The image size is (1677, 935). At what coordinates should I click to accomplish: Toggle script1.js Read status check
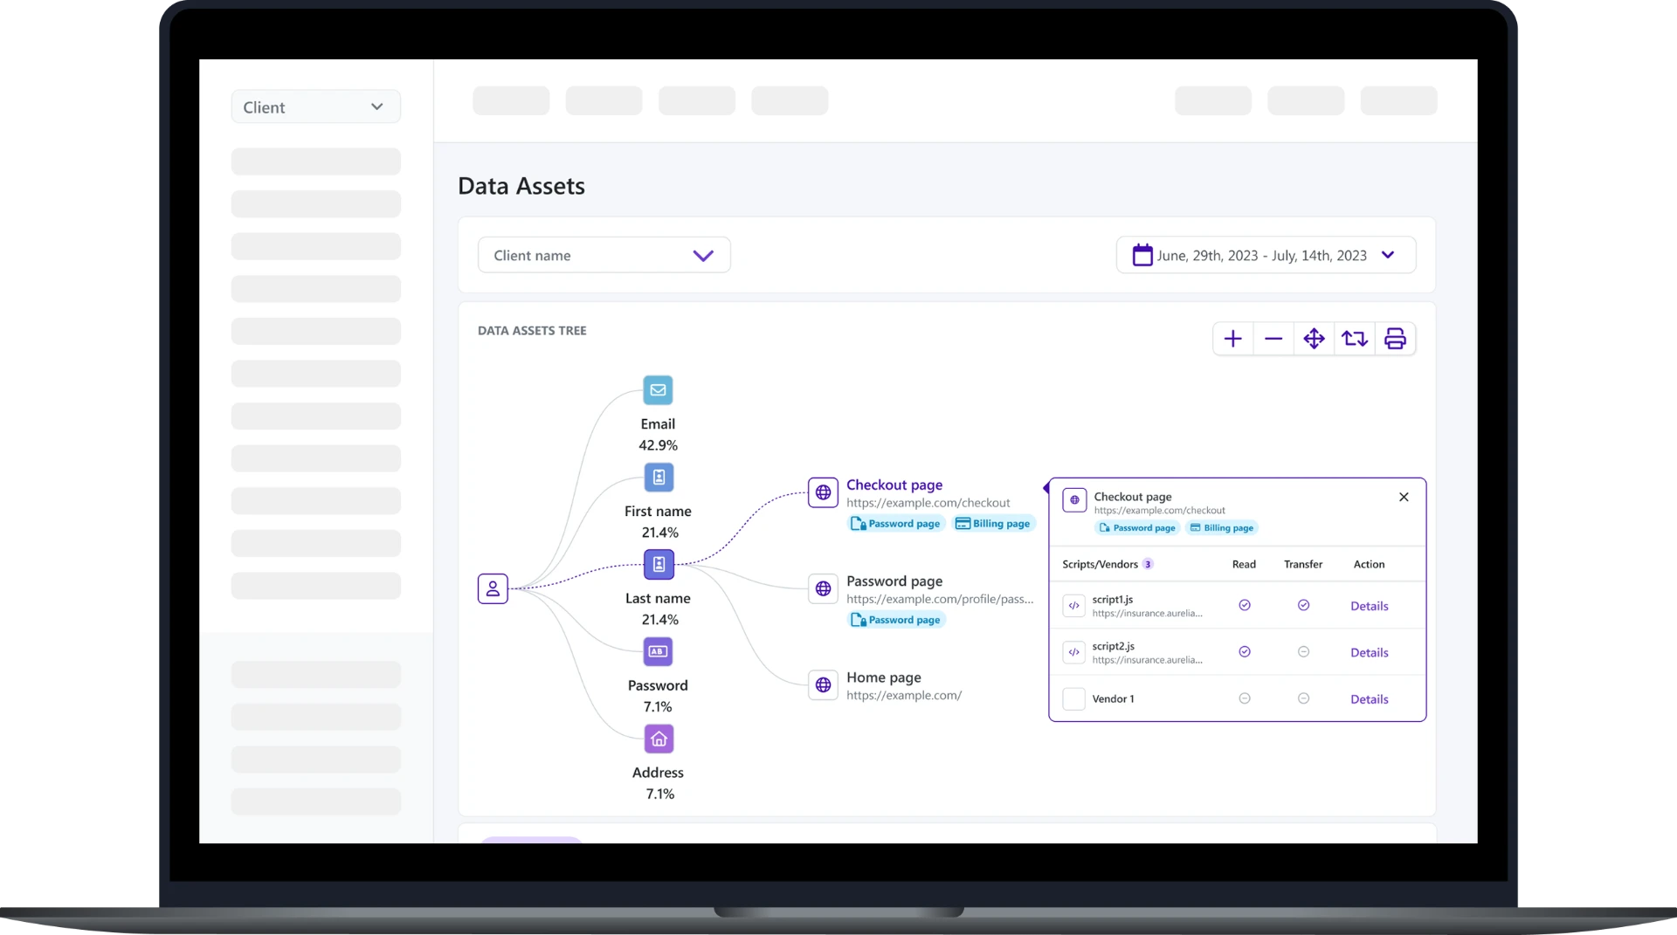[x=1245, y=605]
